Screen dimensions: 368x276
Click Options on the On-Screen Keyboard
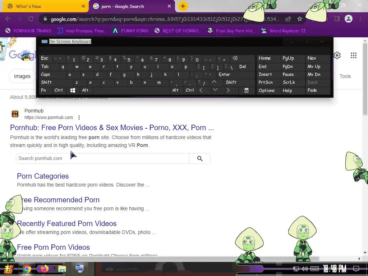[x=268, y=90]
